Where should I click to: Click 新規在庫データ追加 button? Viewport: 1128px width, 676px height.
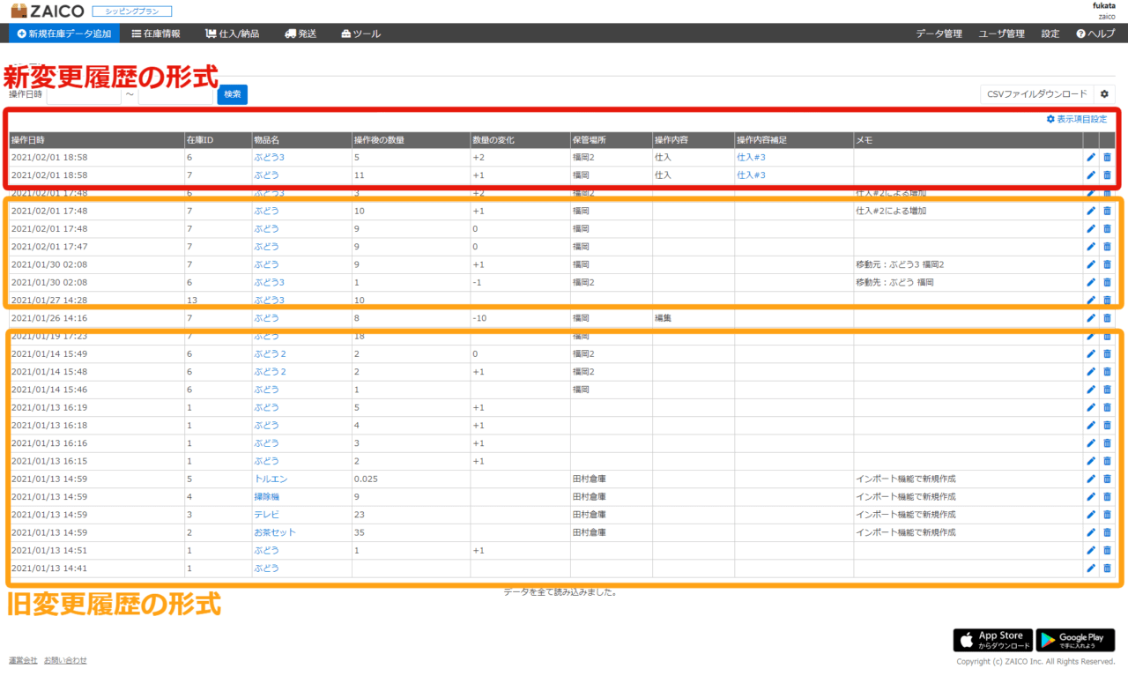64,33
